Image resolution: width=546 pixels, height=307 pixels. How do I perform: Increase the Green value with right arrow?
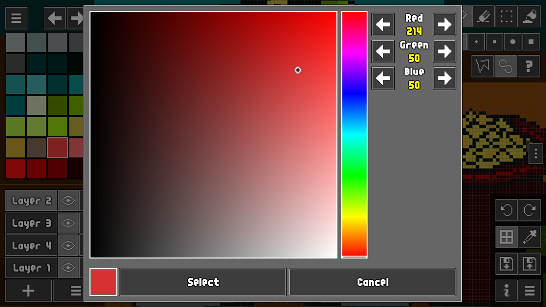[444, 51]
